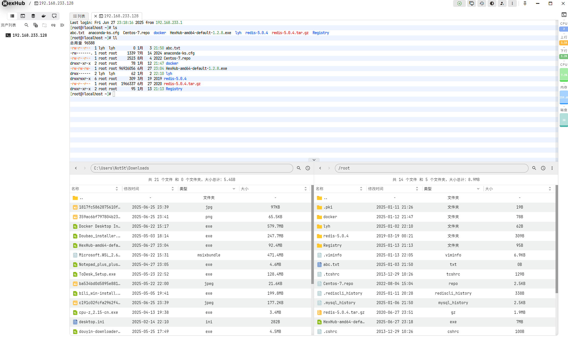The height and width of the screenshot is (338, 568).
Task: Select remote file abc.txt
Action: coord(435,265)
